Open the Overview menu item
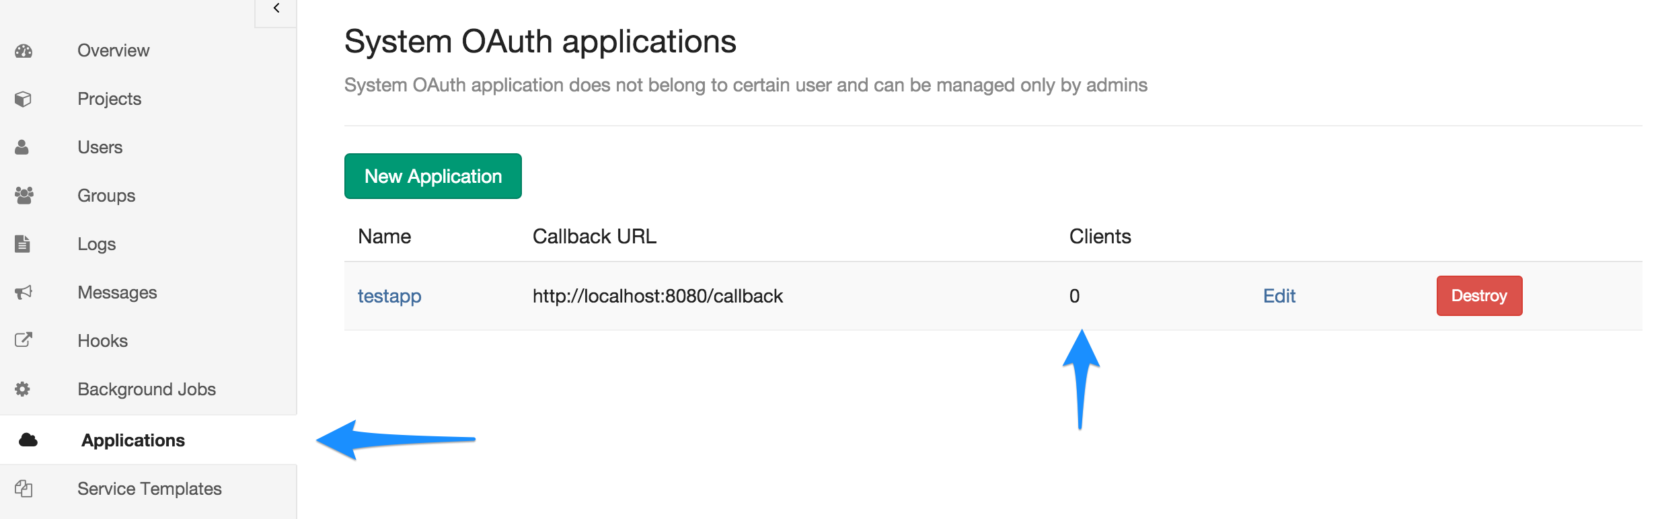 tap(113, 50)
